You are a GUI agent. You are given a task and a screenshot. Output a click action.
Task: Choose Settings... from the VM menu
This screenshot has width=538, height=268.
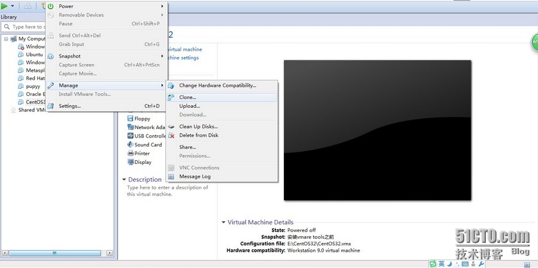tap(107, 106)
